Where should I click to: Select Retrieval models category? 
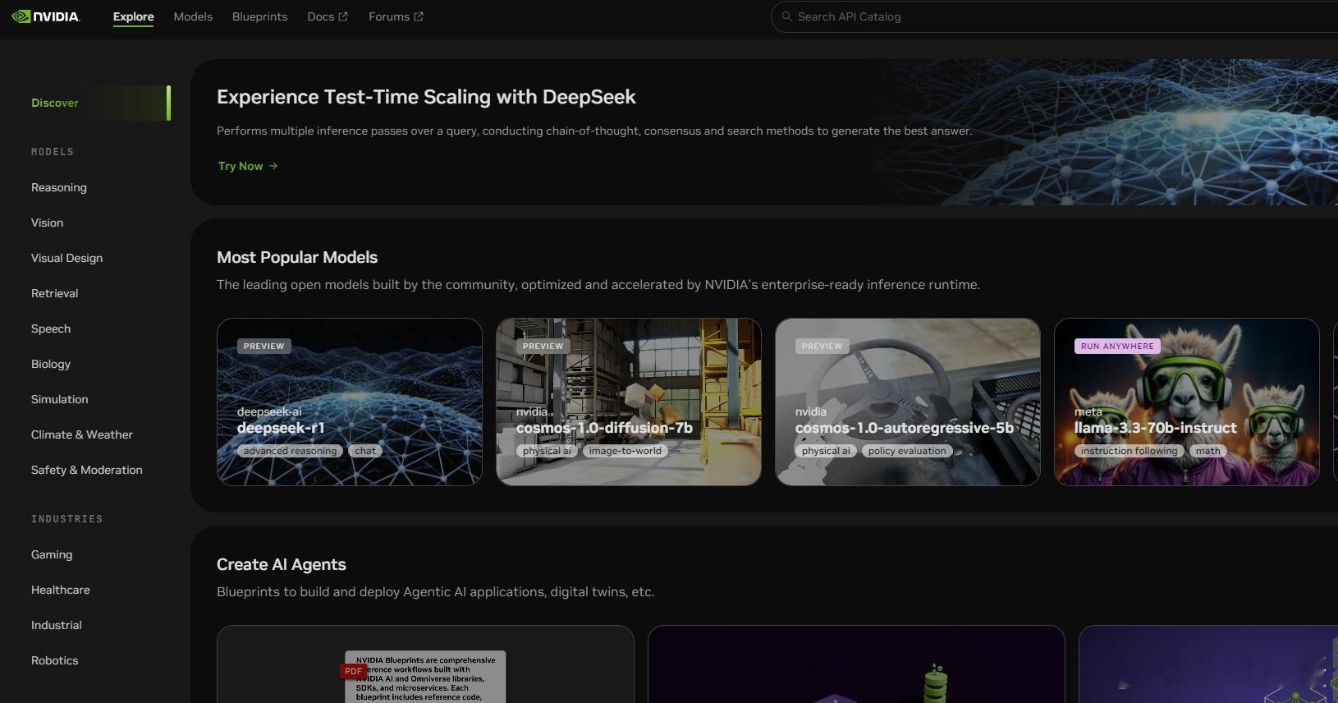54,293
